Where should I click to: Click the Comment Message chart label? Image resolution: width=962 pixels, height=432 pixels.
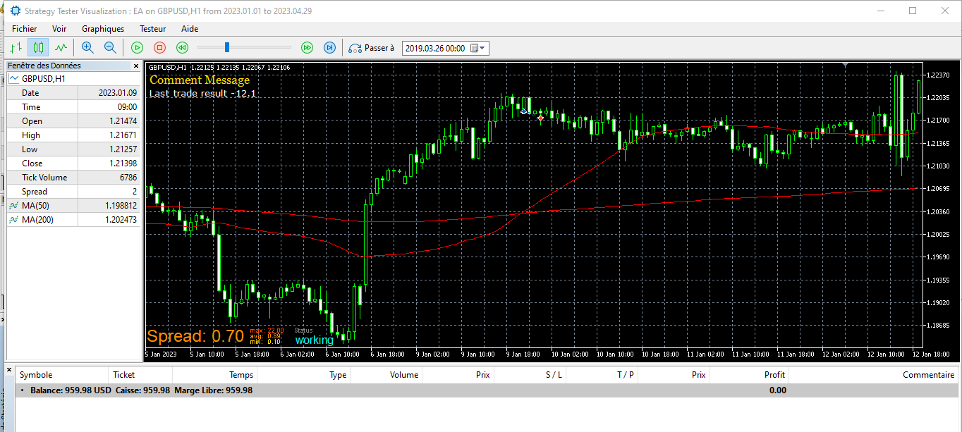[200, 80]
